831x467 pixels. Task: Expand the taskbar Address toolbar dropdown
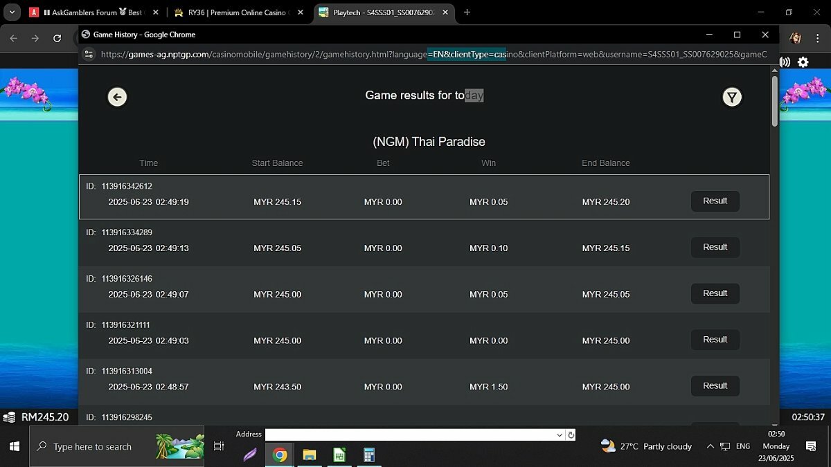pos(560,435)
